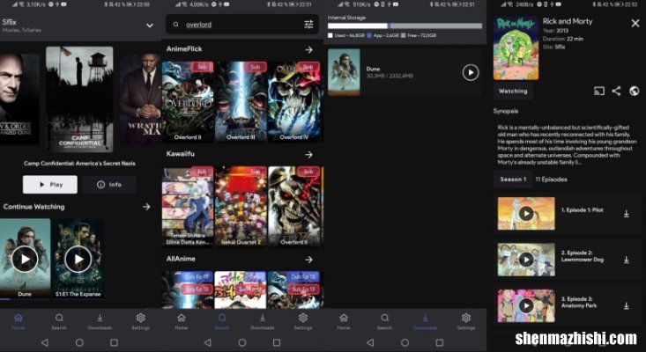Open in browser with globe icon
The image size is (646, 352).
pos(635,92)
